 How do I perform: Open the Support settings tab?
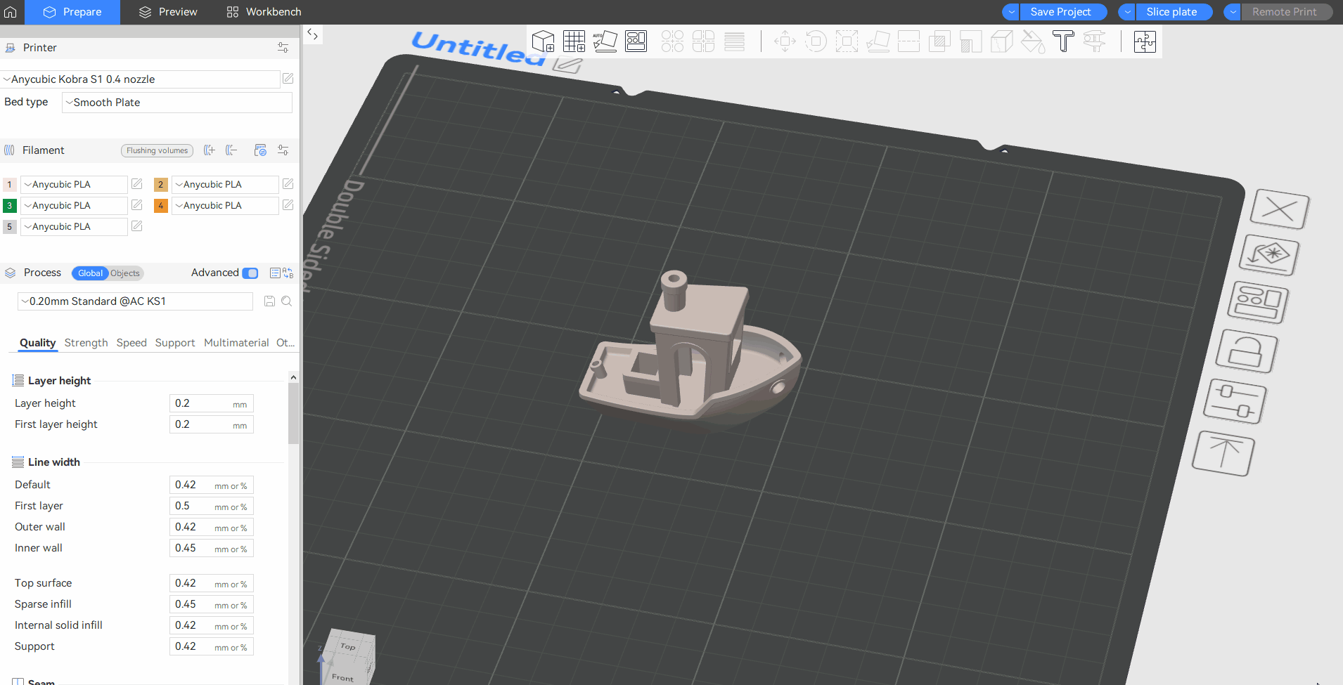(175, 343)
